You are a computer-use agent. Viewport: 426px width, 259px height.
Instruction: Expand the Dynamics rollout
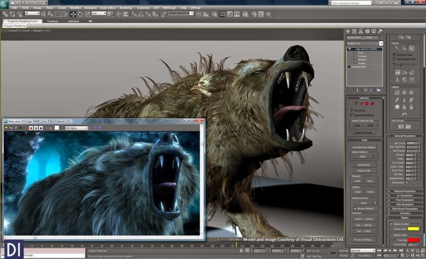(x=405, y=213)
